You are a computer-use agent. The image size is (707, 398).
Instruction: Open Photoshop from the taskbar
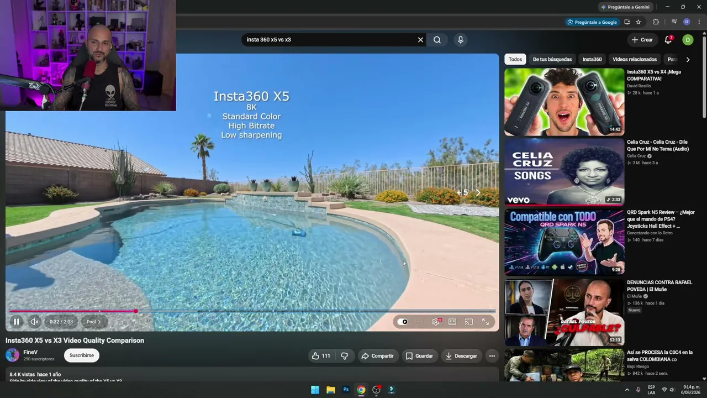[346, 390]
